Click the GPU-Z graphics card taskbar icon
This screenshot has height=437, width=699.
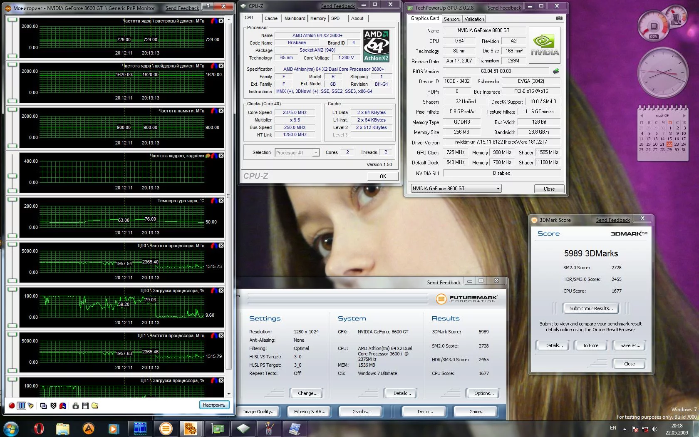pyautogui.click(x=217, y=429)
